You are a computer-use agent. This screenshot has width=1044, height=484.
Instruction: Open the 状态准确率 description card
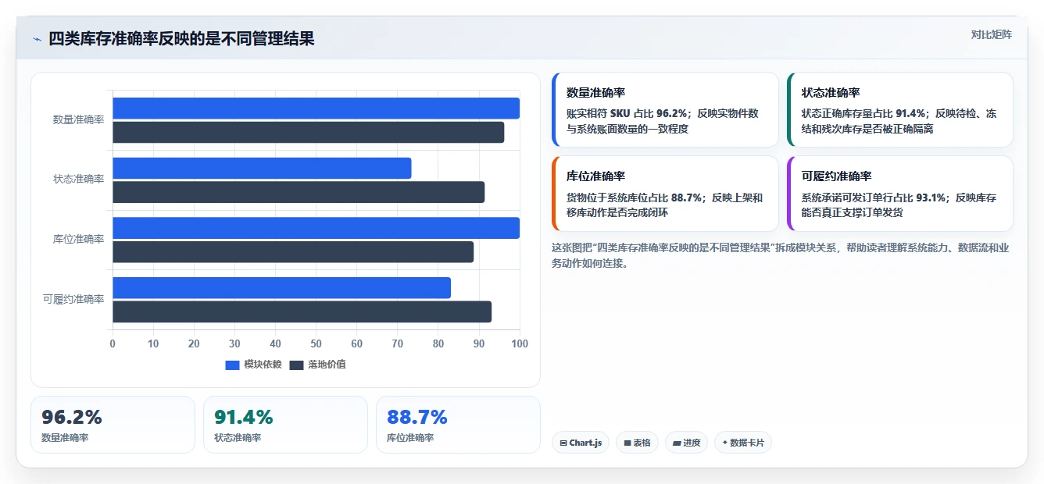pyautogui.click(x=900, y=110)
